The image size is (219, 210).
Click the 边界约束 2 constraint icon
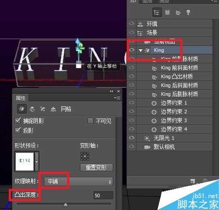tap(154, 112)
